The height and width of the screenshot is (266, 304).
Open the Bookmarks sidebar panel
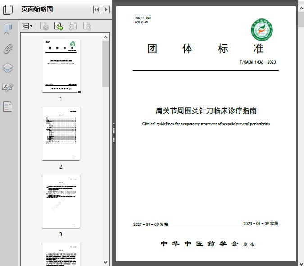(x=8, y=29)
